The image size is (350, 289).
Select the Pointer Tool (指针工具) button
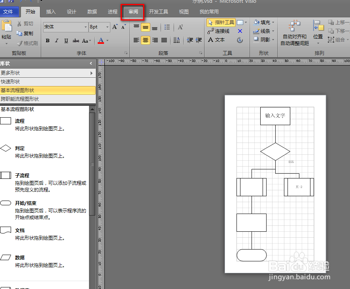221,23
